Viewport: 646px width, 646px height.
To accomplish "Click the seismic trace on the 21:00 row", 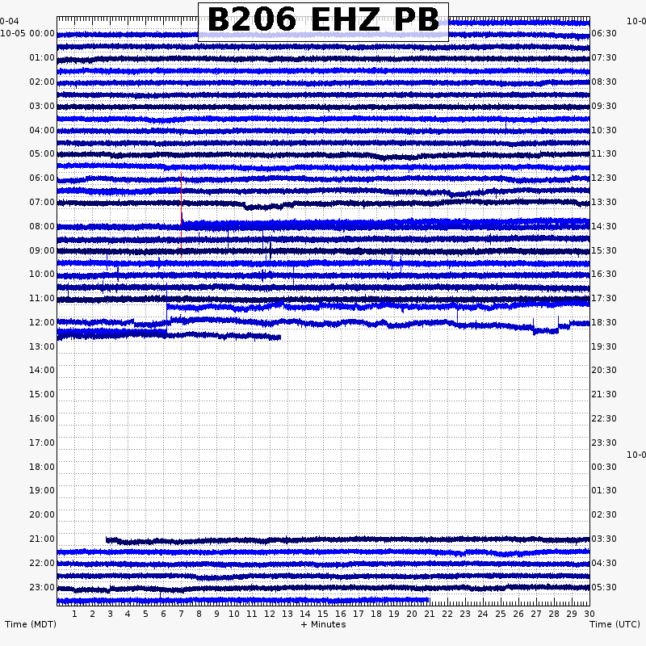I will [348, 539].
